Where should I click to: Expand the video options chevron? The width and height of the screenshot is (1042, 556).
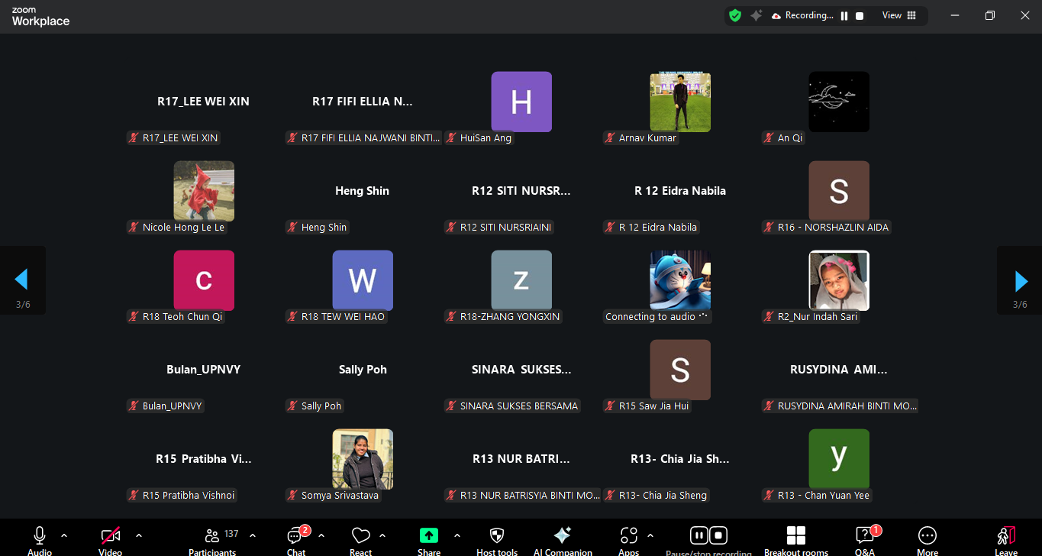pyautogui.click(x=139, y=535)
